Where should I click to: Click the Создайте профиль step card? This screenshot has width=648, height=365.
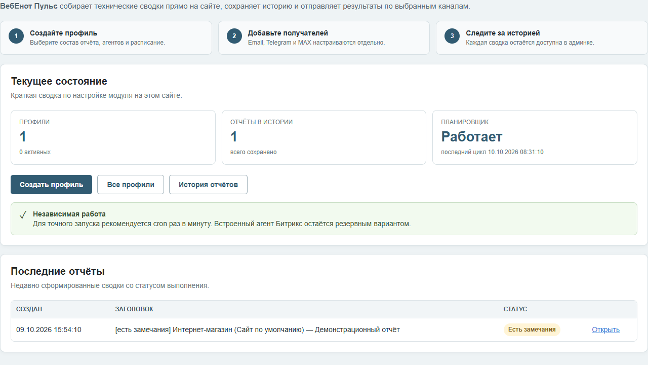tap(106, 38)
